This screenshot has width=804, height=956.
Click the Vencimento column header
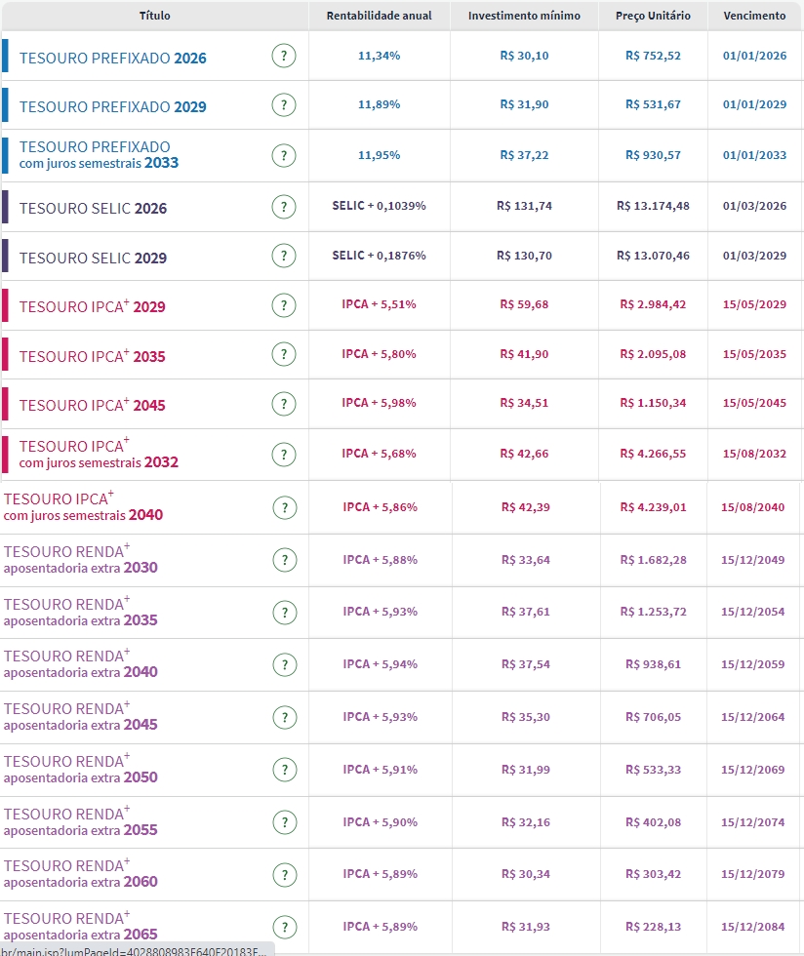coord(754,16)
